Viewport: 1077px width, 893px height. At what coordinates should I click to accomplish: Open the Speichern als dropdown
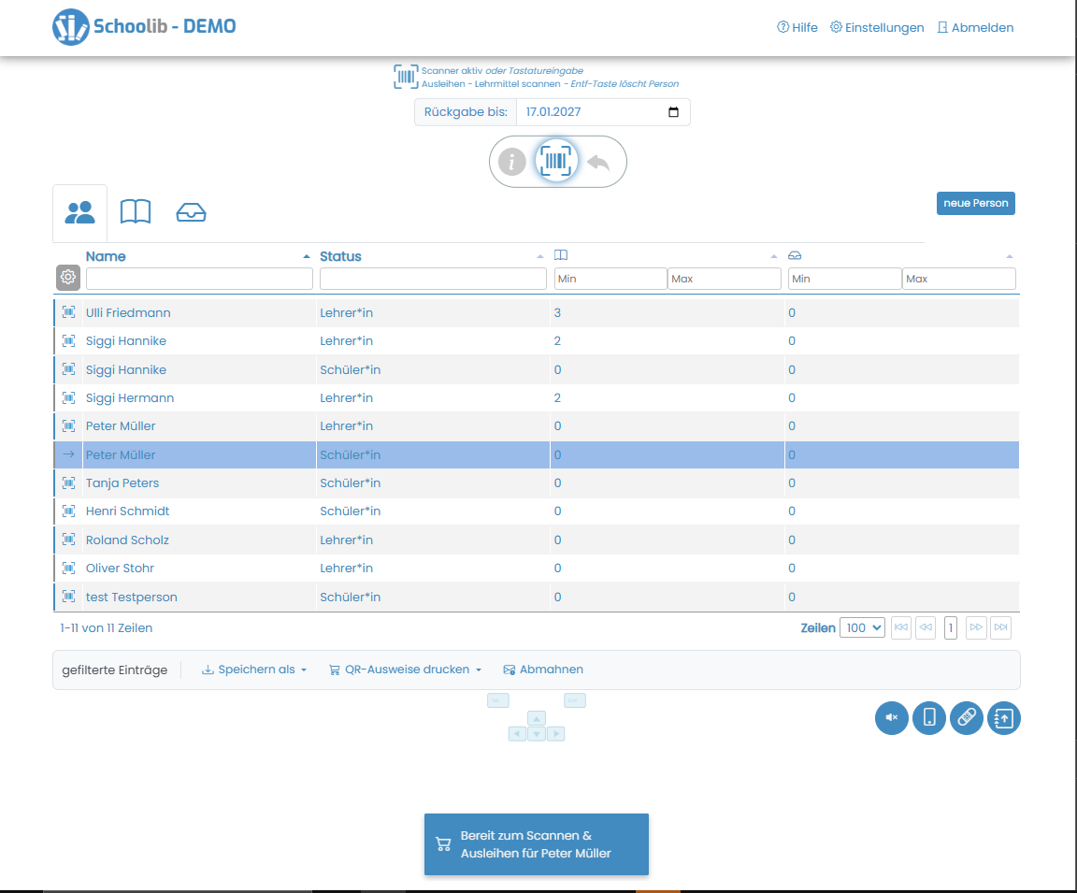click(254, 669)
